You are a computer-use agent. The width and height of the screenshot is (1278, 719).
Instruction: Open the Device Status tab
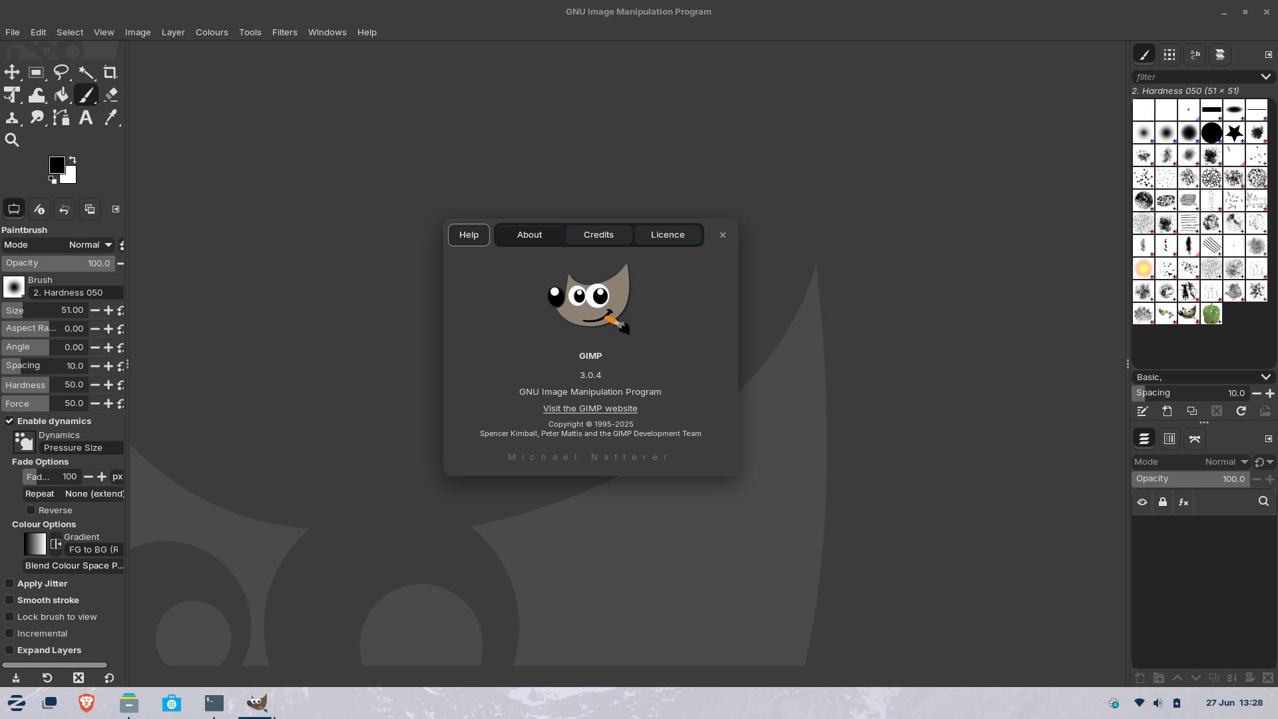tap(39, 209)
